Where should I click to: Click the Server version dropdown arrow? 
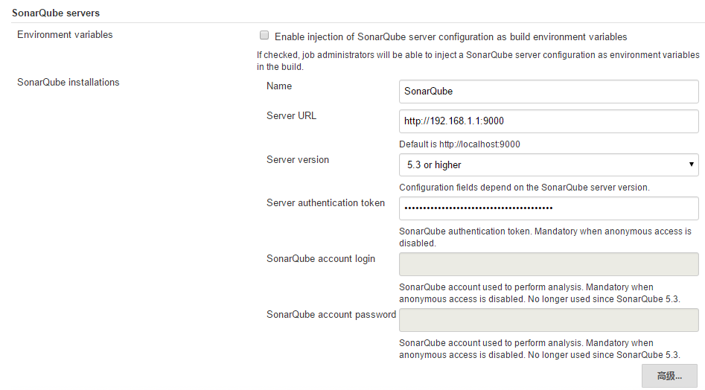pyautogui.click(x=691, y=164)
